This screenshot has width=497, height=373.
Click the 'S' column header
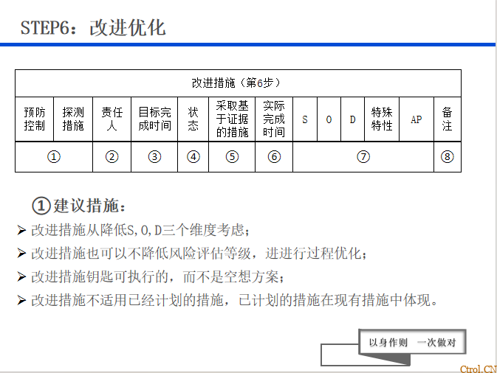(305, 119)
